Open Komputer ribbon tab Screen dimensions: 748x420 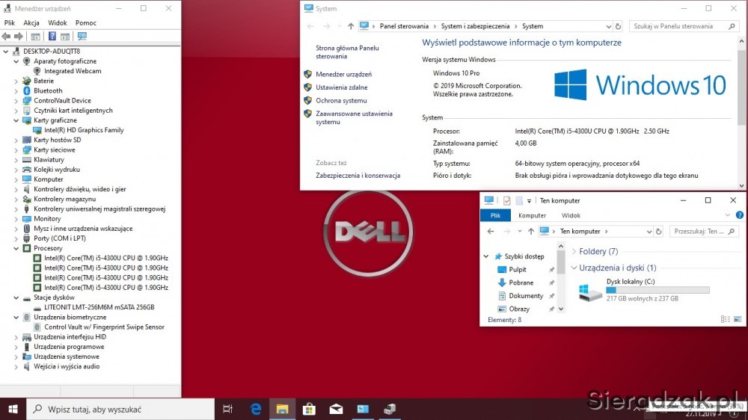[532, 215]
